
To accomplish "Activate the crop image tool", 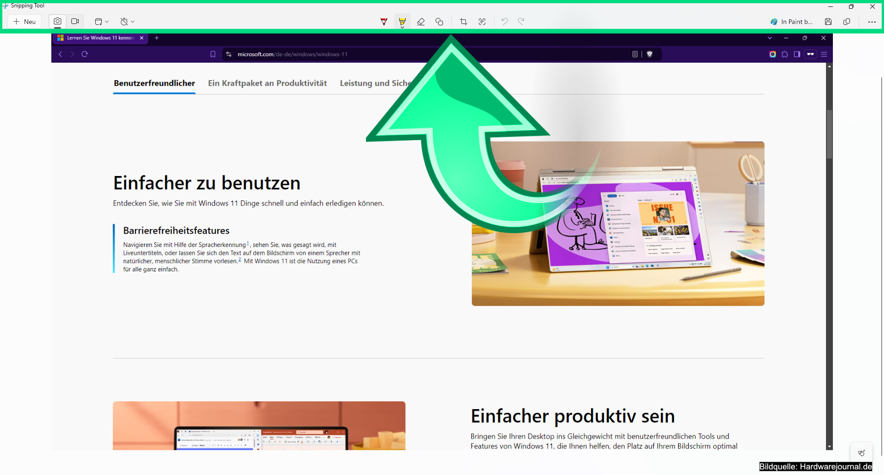I will click(464, 22).
